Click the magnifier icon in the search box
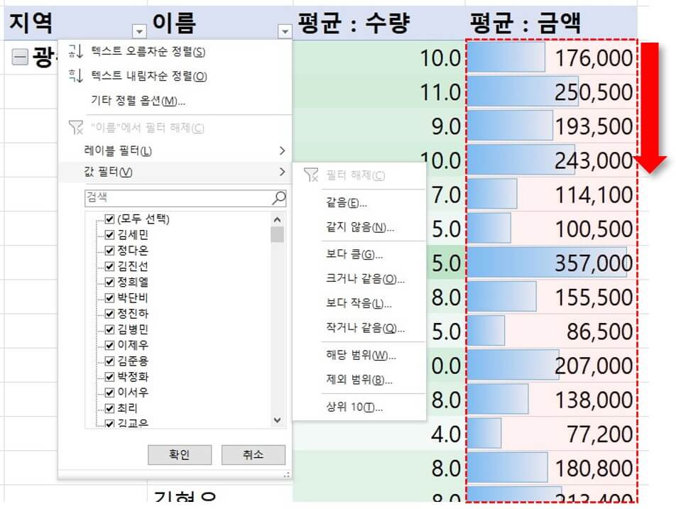 [x=278, y=197]
